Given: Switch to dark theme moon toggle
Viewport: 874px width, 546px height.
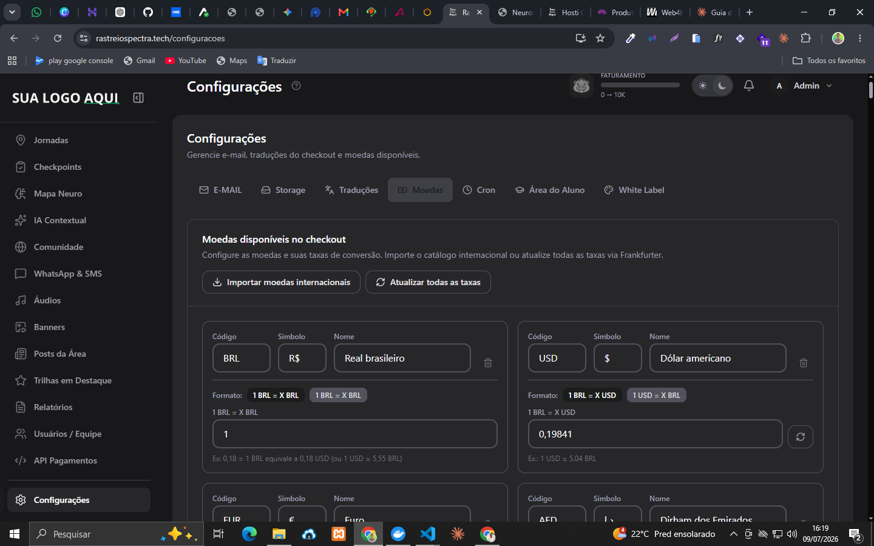Looking at the screenshot, I should pyautogui.click(x=722, y=86).
